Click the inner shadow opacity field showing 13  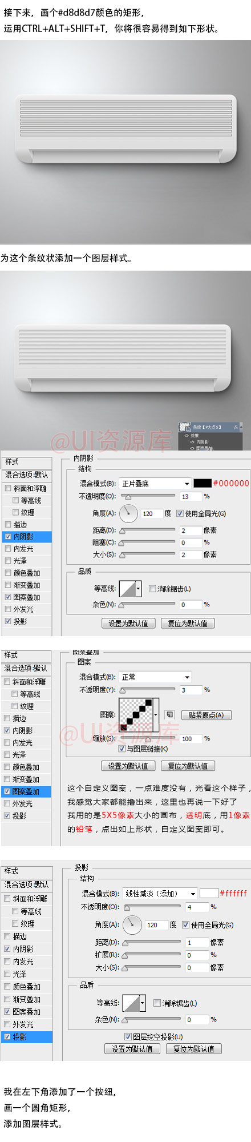tap(191, 497)
